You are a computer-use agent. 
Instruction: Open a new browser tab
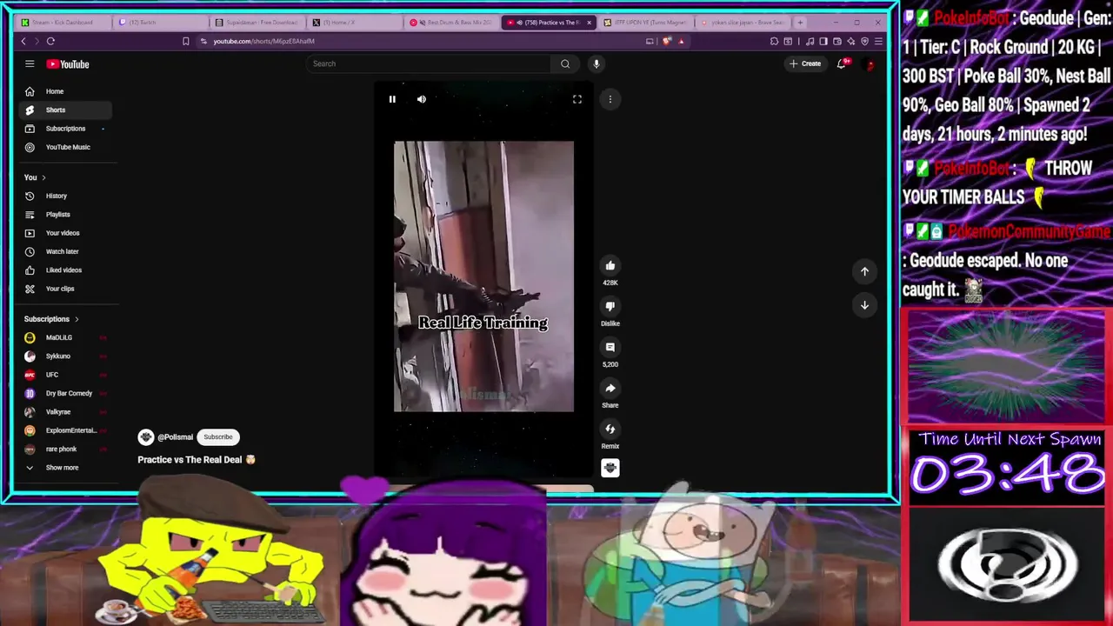(800, 22)
